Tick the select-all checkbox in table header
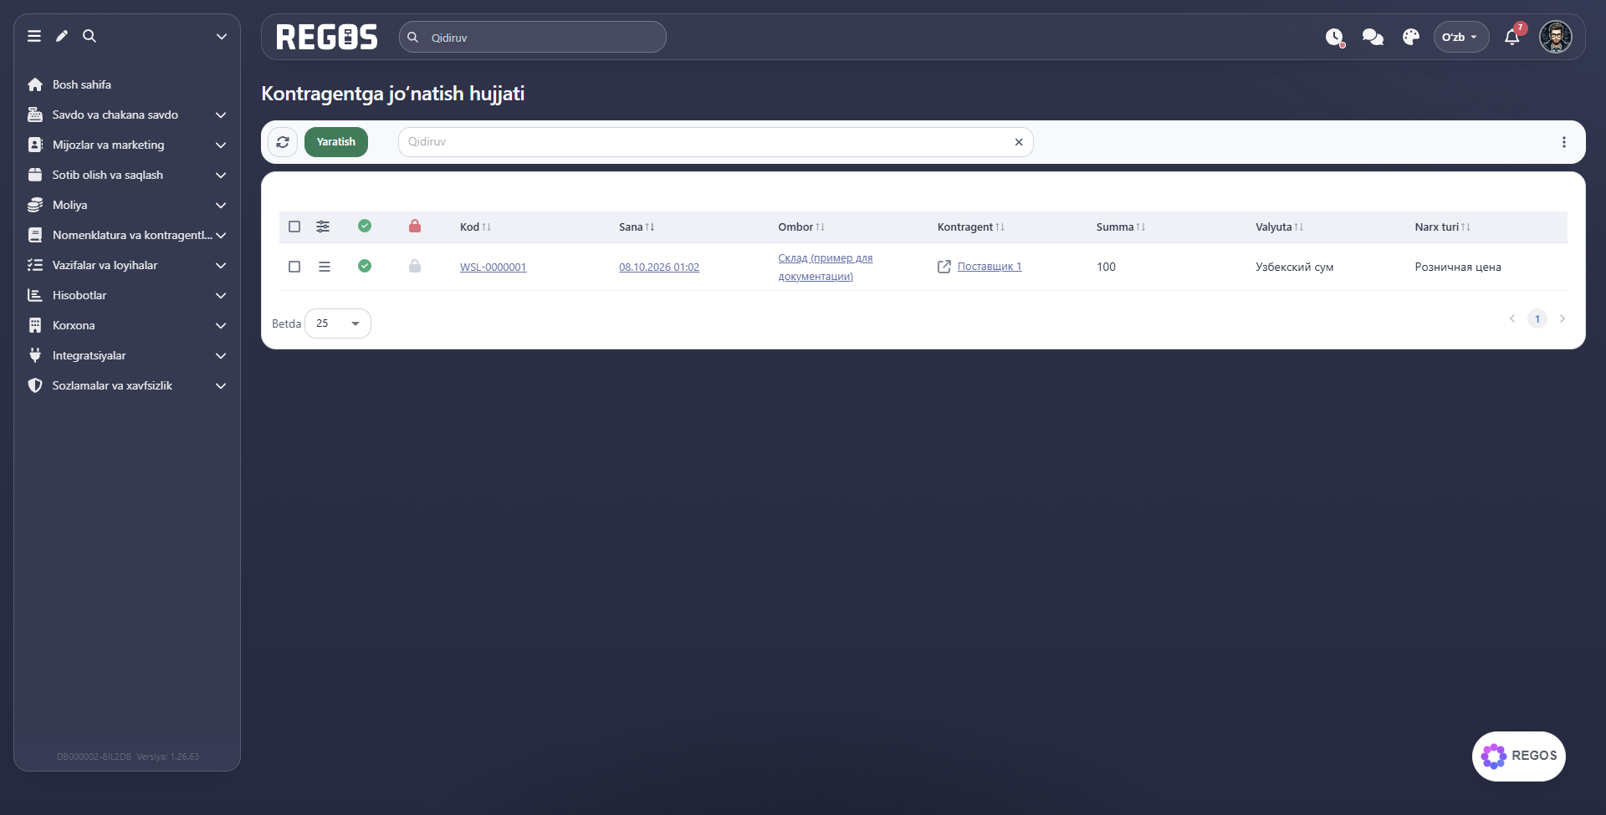The height and width of the screenshot is (815, 1606). coord(294,227)
